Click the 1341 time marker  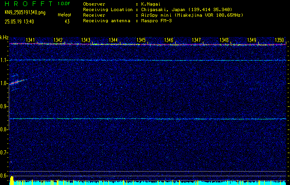(30, 40)
